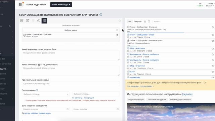
Task: Select task row Поиск > Сообщества > Описание in form
Action: click(71, 35)
